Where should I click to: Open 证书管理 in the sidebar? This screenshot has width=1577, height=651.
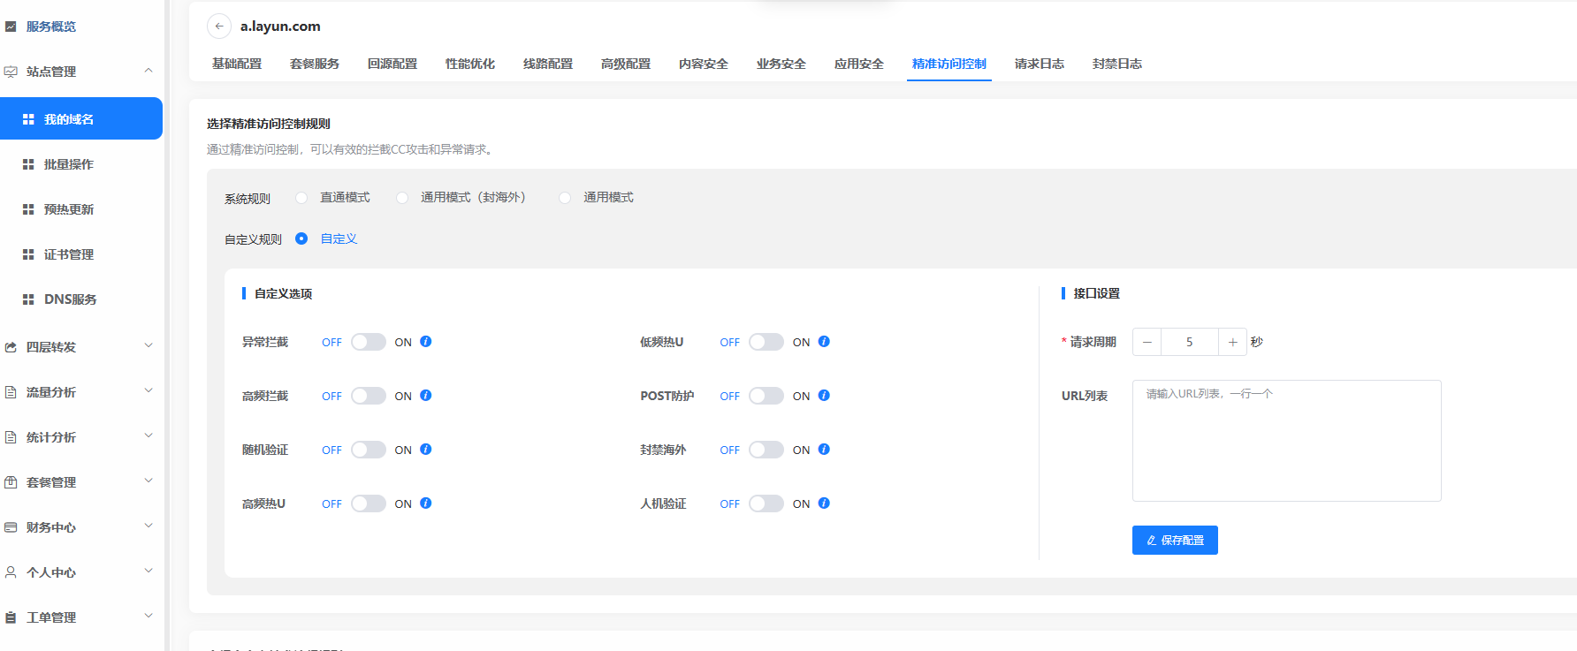tap(68, 254)
